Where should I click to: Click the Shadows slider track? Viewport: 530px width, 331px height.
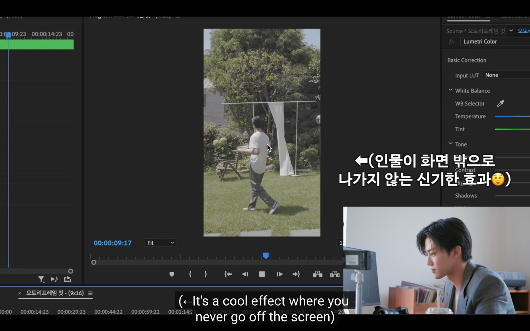click(512, 196)
